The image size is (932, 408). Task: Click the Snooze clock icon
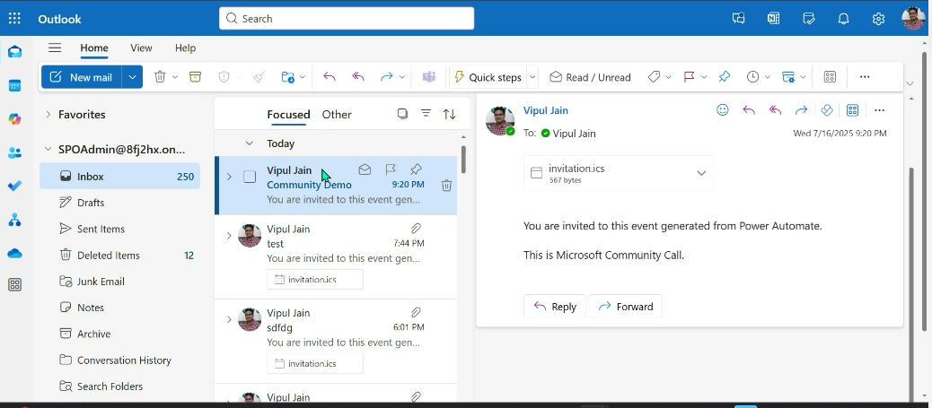tap(753, 77)
